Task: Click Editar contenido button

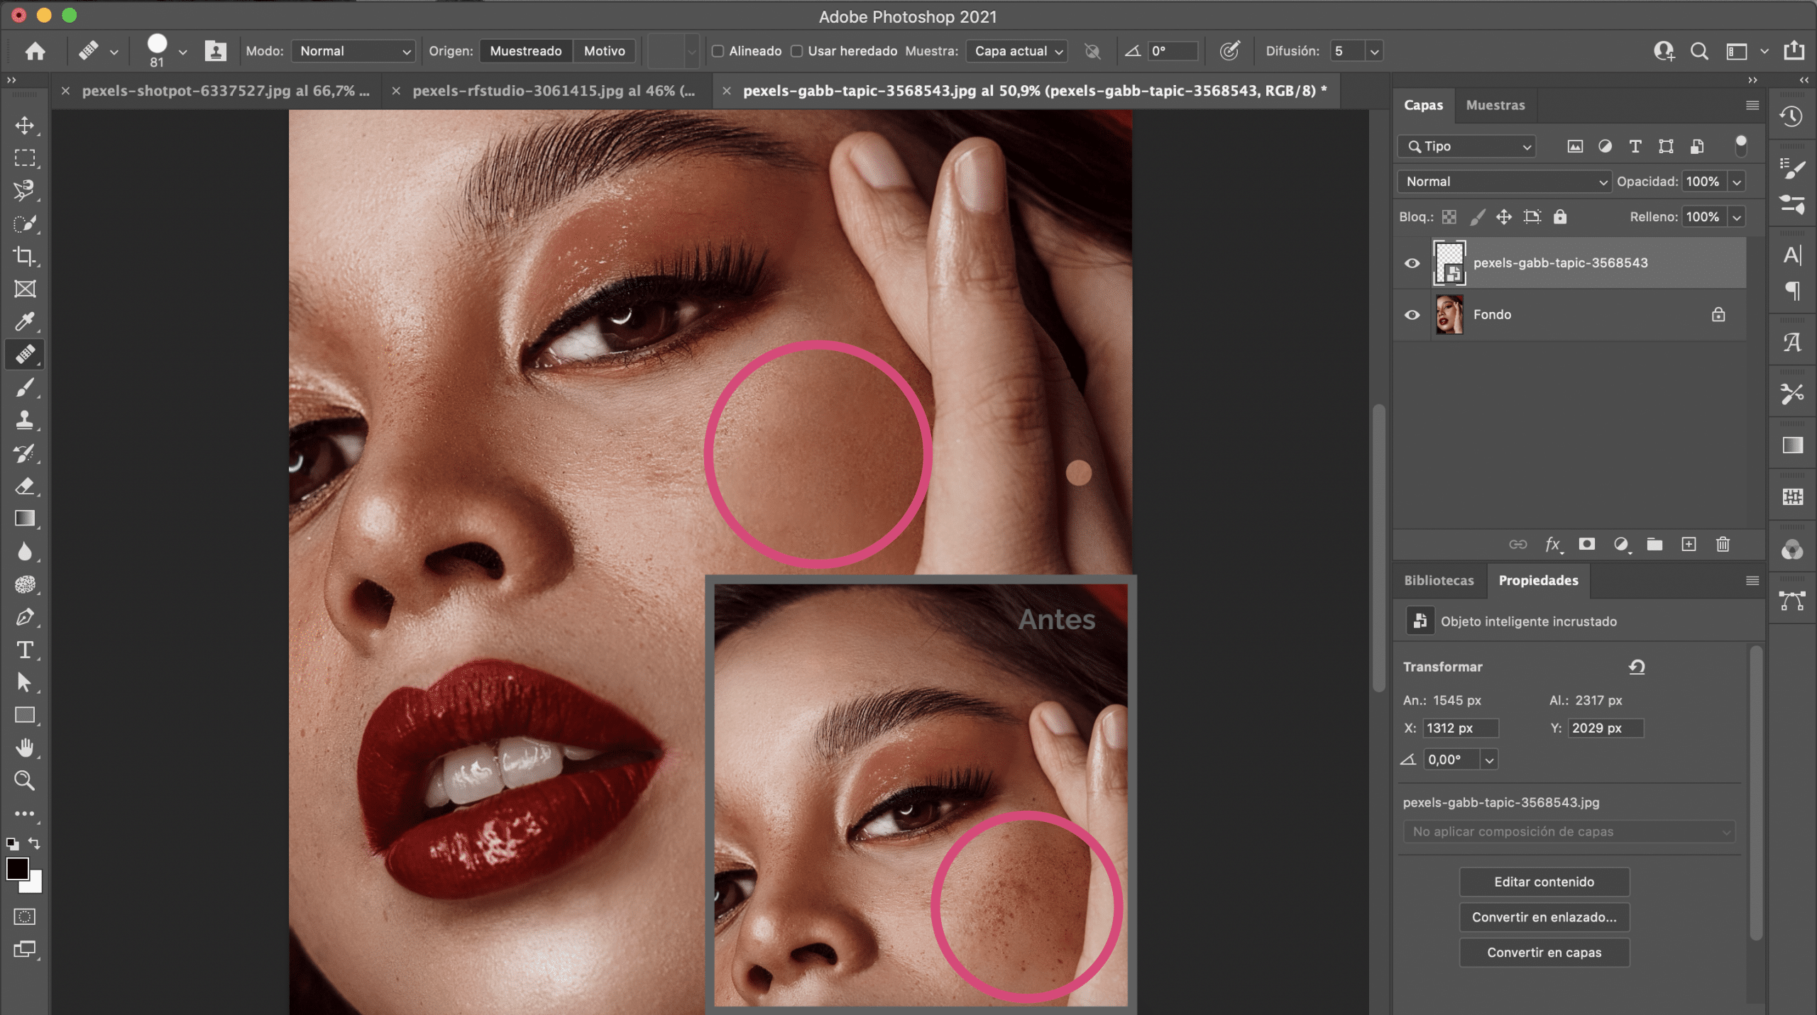Action: (x=1544, y=882)
